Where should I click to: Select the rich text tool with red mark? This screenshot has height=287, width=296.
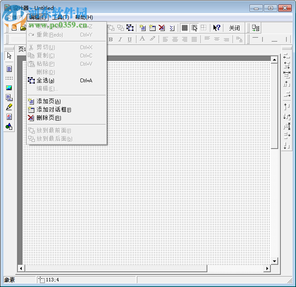(9, 117)
